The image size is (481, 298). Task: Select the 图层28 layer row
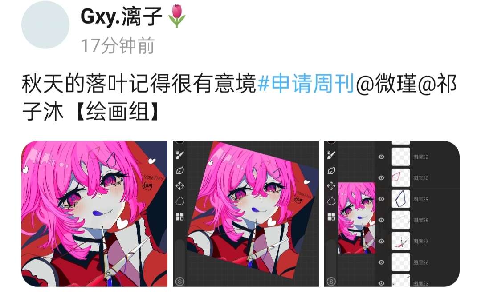[x=417, y=220]
